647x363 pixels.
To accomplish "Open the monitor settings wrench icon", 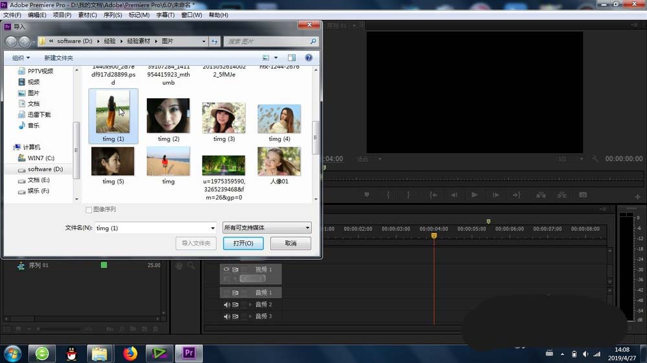I will point(595,159).
